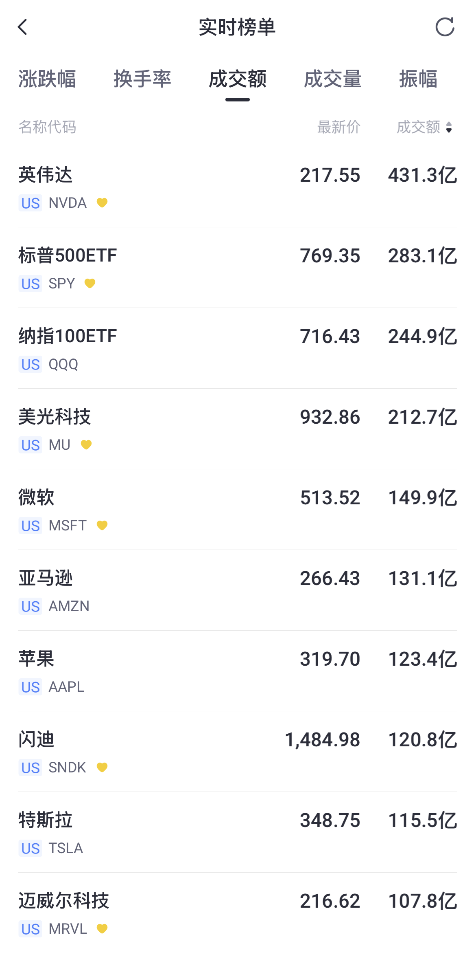
Task: Switch to the 涨跌幅 tab
Action: point(47,79)
